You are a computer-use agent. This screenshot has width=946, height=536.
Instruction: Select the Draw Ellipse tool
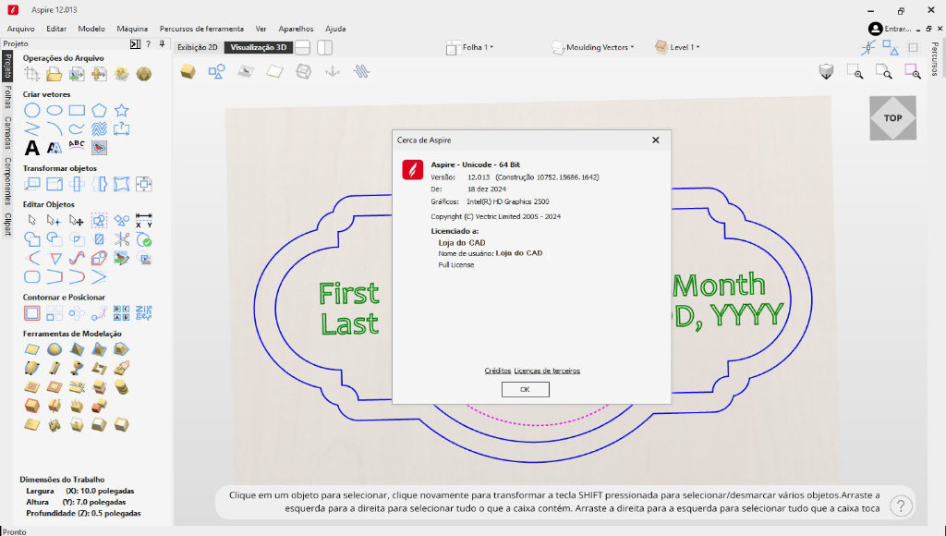[x=55, y=111]
